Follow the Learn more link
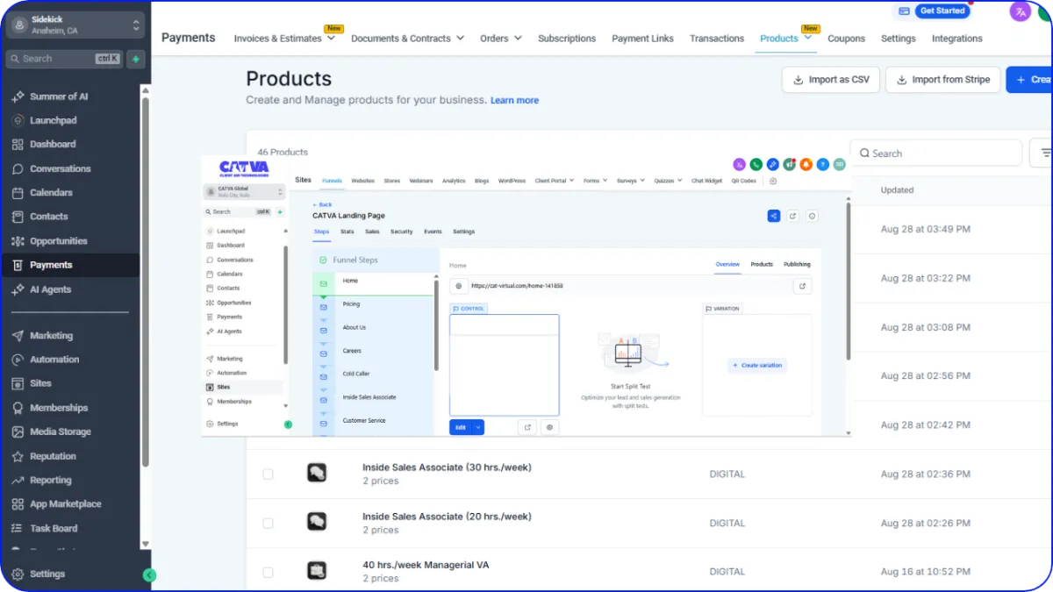This screenshot has height=592, width=1053. click(x=514, y=101)
